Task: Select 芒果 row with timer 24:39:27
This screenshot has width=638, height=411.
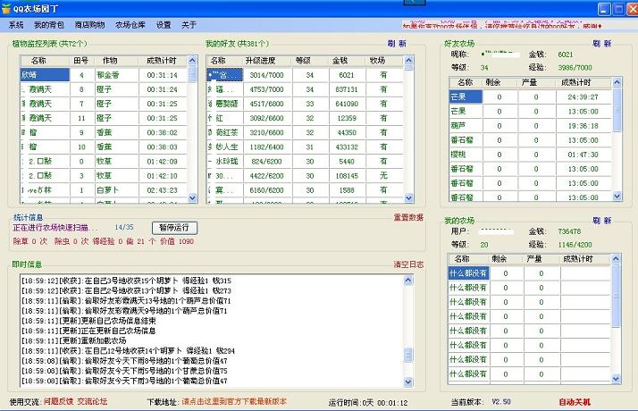Action: coord(531,96)
